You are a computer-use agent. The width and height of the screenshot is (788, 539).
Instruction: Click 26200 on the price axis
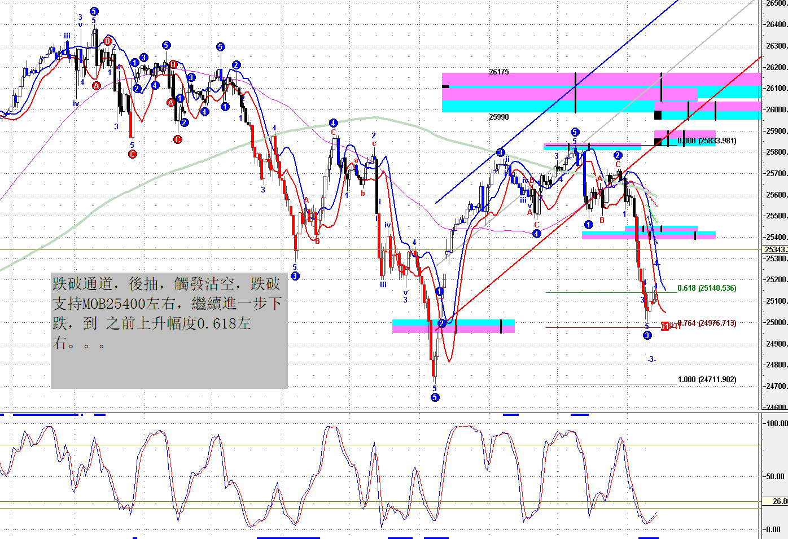[x=777, y=67]
